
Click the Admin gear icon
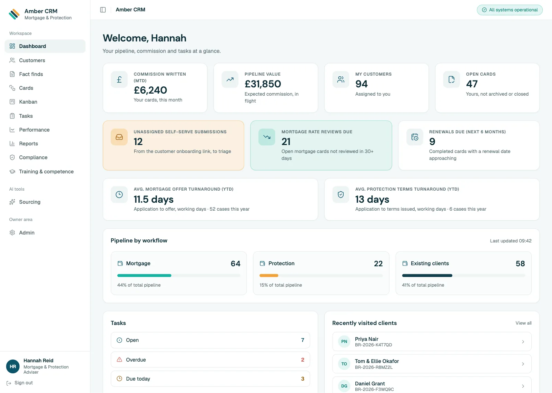(12, 233)
